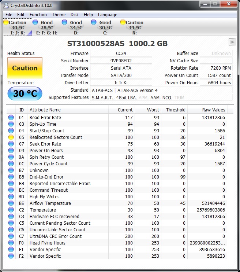Click the 30 °C temperature indicator
The image size is (240, 272).
[25, 93]
